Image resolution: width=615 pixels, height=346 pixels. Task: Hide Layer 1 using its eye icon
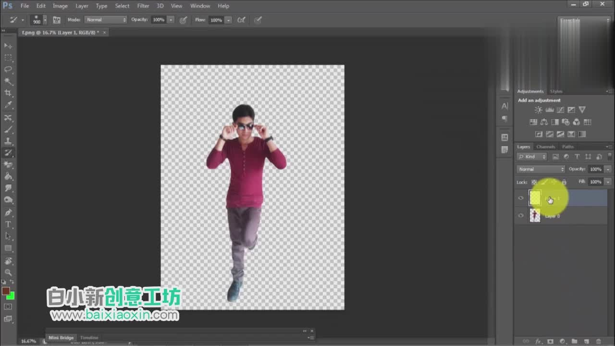(521, 198)
